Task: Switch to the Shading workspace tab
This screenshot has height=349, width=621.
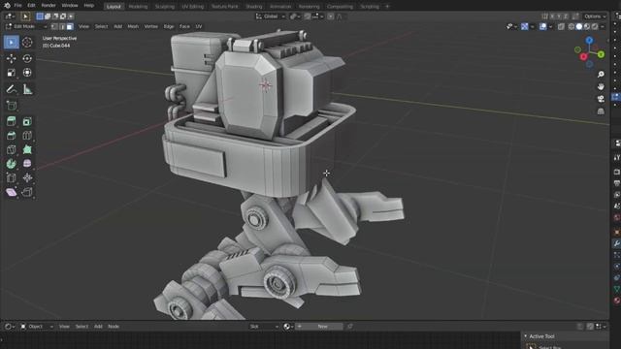Action: pos(254,7)
